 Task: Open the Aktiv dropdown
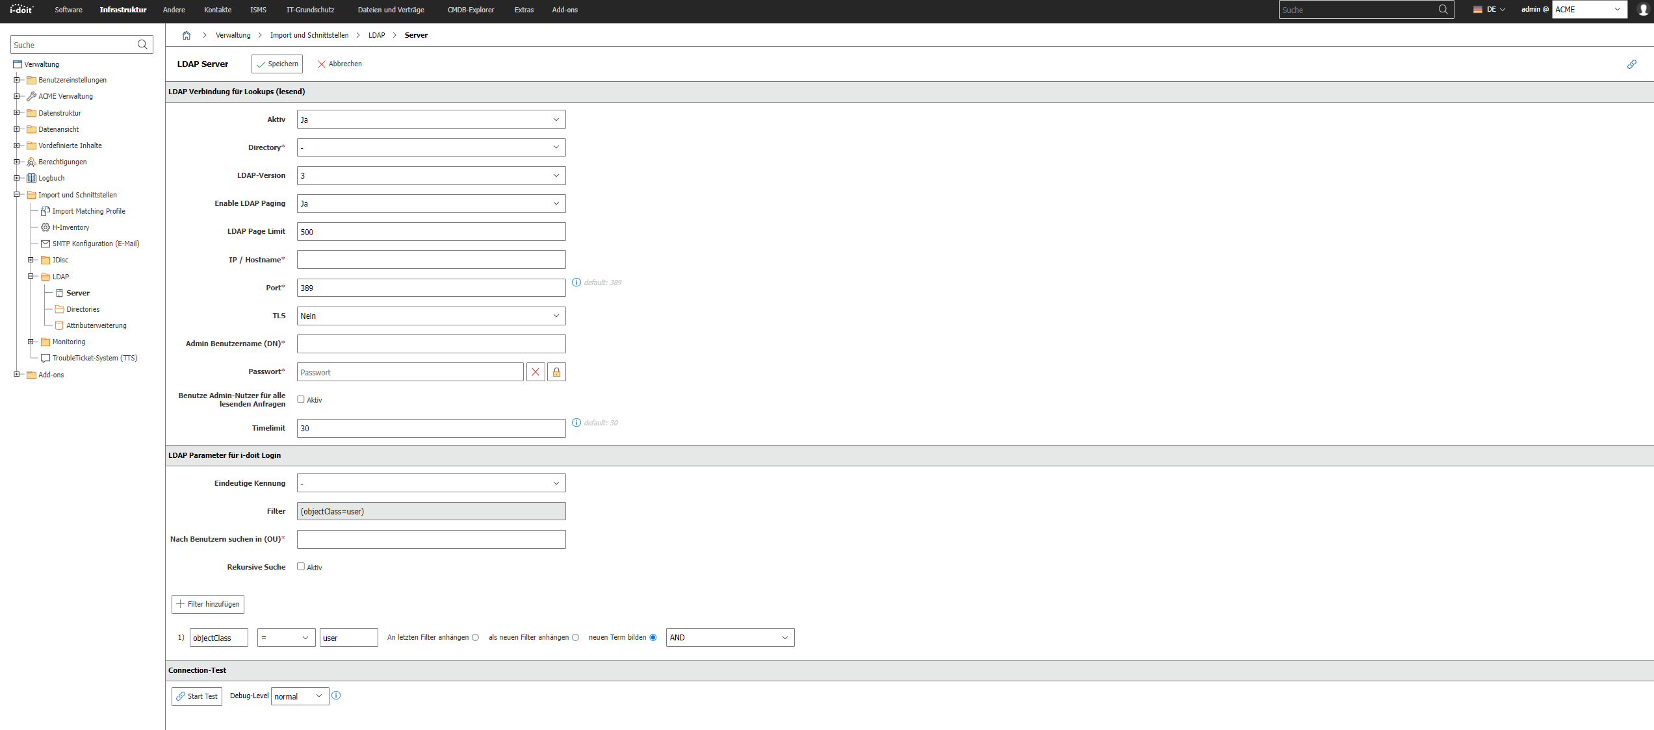click(x=431, y=120)
